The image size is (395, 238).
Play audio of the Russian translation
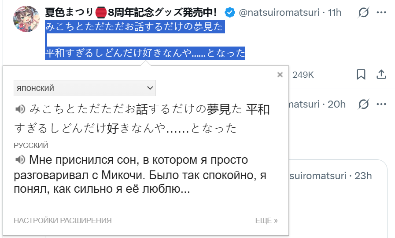pos(20,159)
